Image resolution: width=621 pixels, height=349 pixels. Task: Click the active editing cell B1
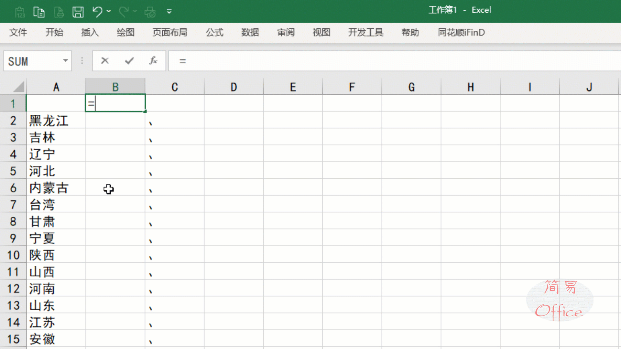click(x=115, y=103)
